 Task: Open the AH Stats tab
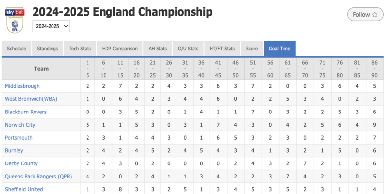point(158,48)
